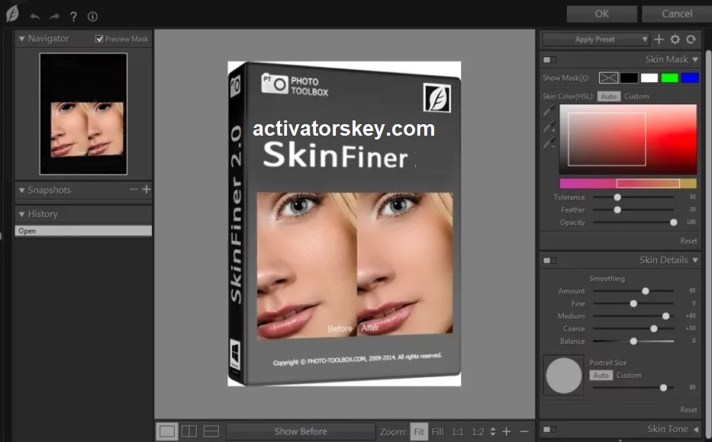Viewport: 712px width, 442px height.
Task: Collapse the Navigator panel
Action: (21, 39)
